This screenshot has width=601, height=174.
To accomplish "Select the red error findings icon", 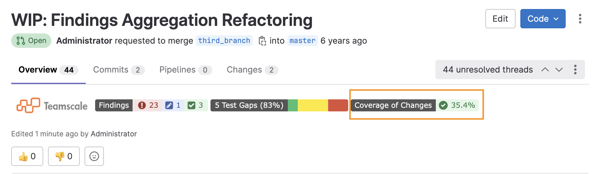I will [x=142, y=105].
